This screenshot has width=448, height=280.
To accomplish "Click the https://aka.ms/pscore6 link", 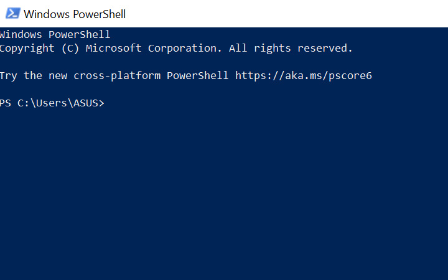I will point(304,76).
